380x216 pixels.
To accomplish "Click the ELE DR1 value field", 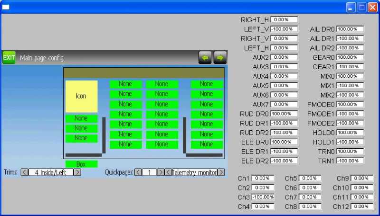I will click(x=284, y=152).
